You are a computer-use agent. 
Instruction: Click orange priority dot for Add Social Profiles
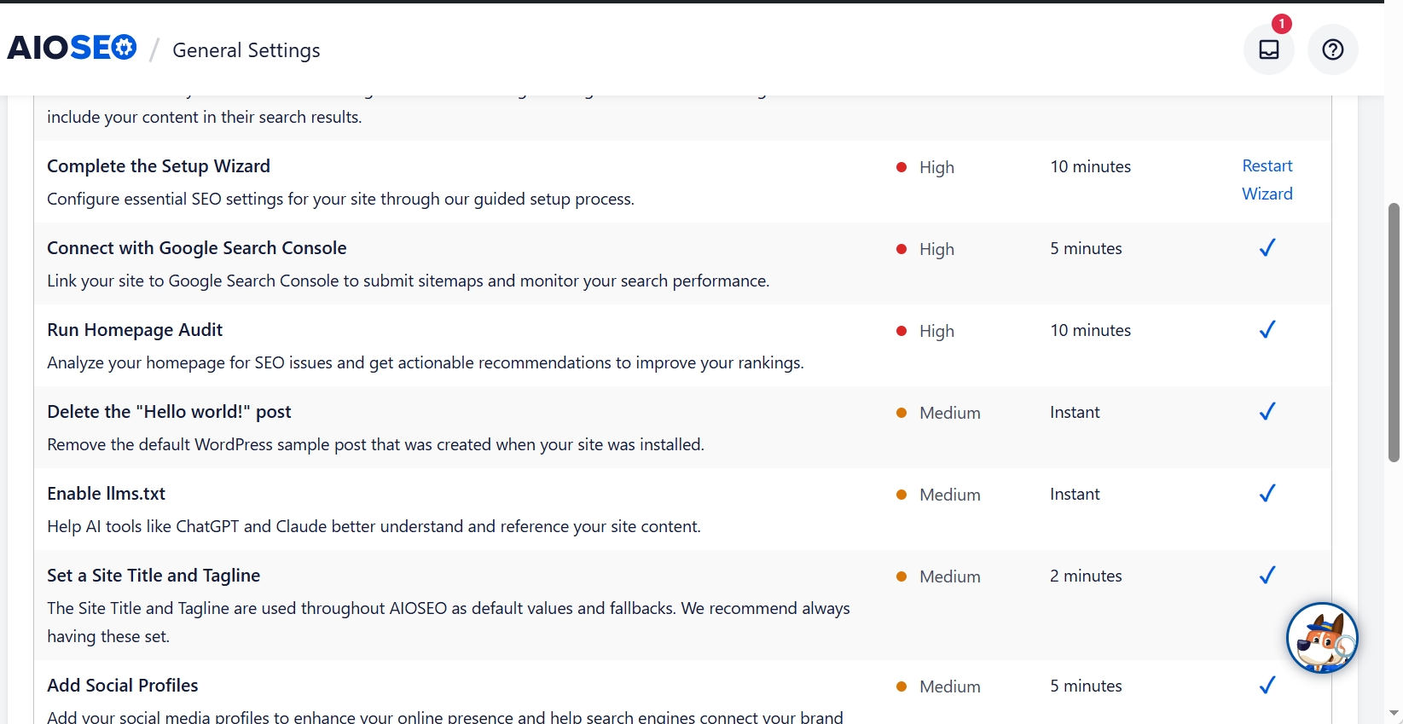pyautogui.click(x=901, y=686)
